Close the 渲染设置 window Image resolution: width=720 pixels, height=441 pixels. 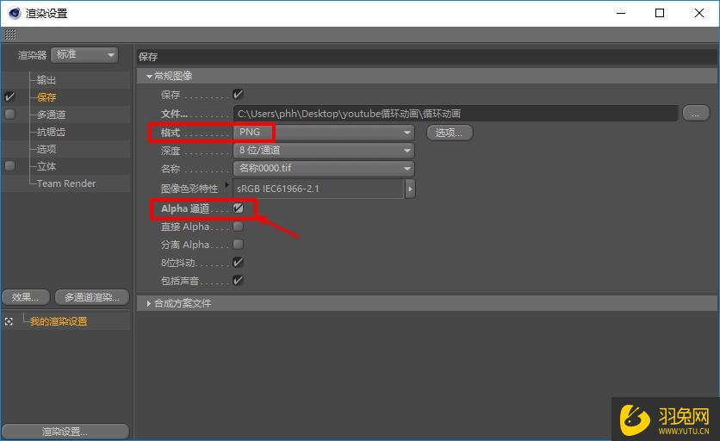point(698,13)
